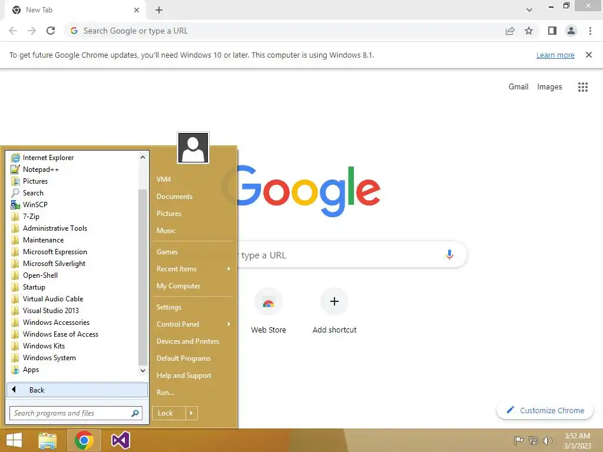Click the Learn more link
603x452 pixels.
pyautogui.click(x=555, y=55)
